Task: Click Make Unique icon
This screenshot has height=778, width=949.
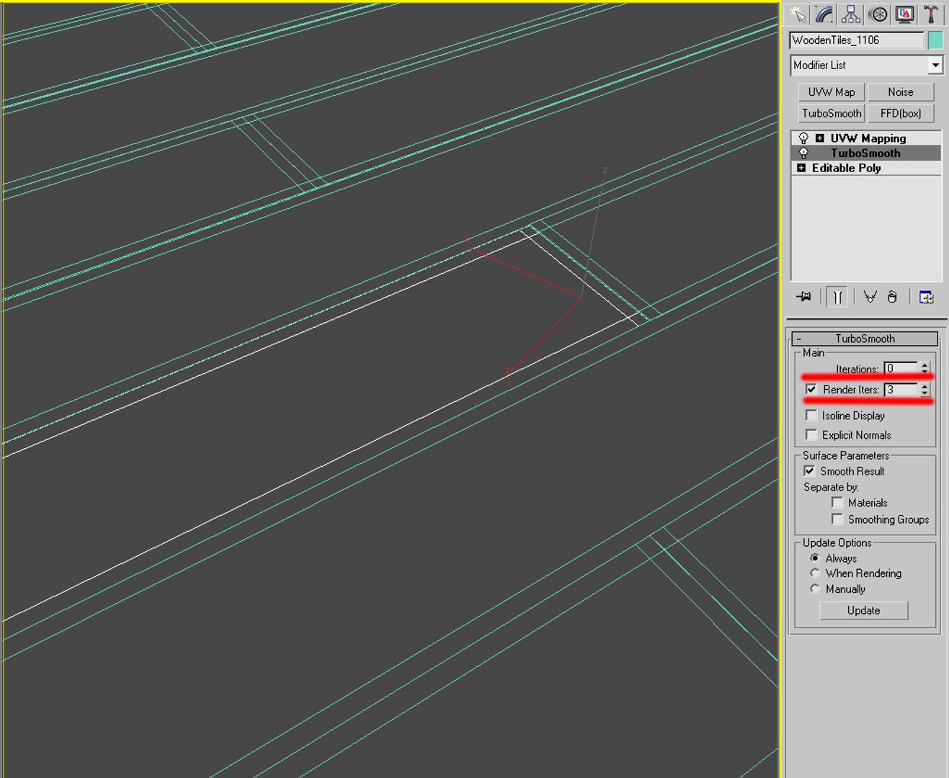Action: [x=870, y=297]
